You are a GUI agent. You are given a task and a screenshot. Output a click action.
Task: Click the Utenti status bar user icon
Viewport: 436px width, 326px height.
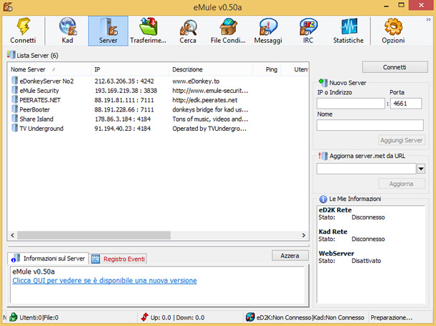(14, 317)
